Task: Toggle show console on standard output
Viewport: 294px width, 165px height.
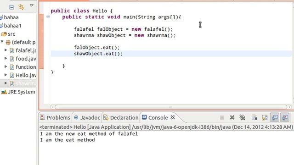Action: point(275,117)
